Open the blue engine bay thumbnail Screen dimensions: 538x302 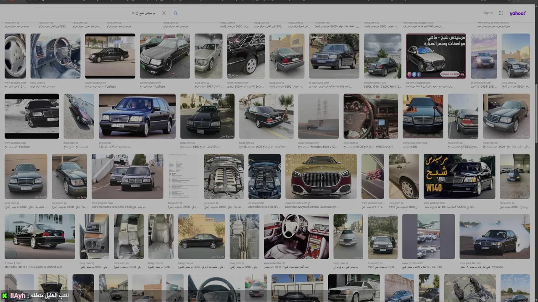click(264, 176)
